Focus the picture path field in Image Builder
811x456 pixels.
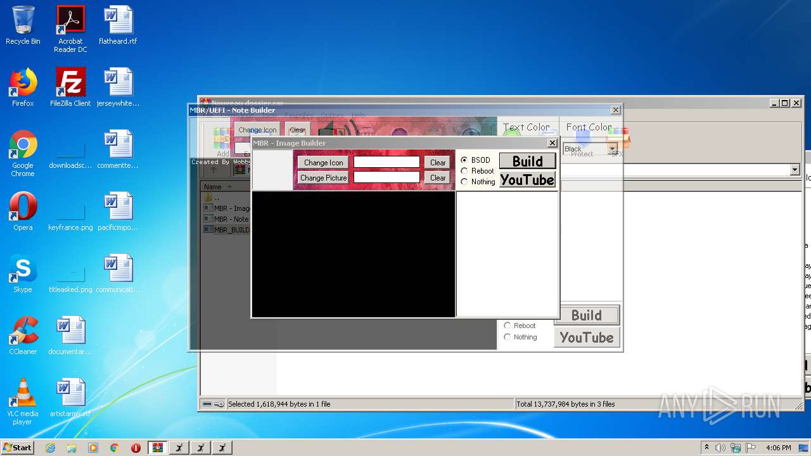[x=386, y=178]
